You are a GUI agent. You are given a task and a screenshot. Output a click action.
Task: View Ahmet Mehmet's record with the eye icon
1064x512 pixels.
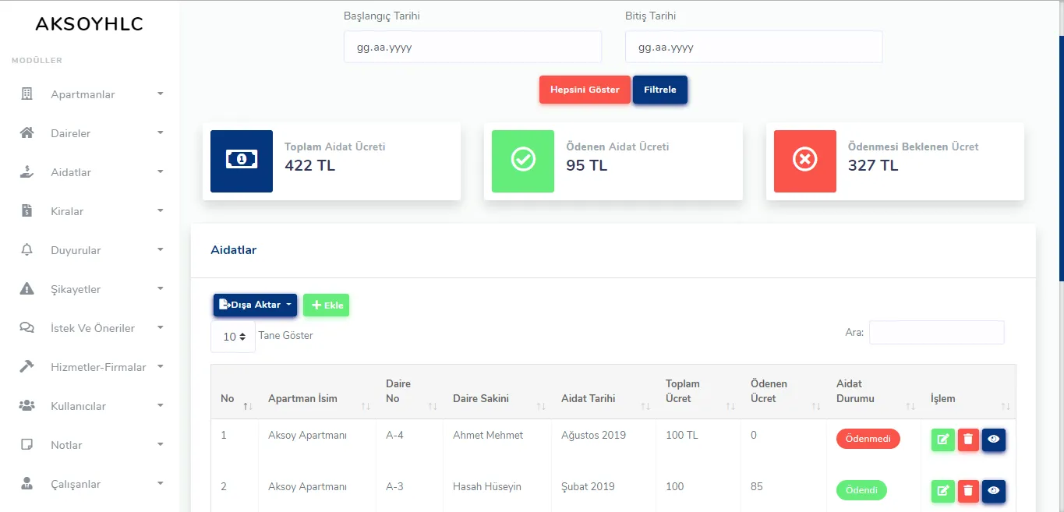(x=994, y=440)
